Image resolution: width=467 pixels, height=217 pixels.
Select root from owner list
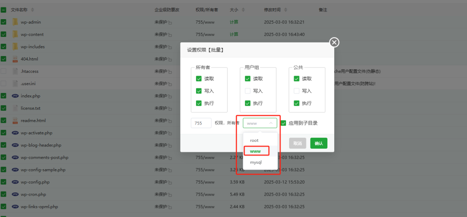(x=254, y=140)
